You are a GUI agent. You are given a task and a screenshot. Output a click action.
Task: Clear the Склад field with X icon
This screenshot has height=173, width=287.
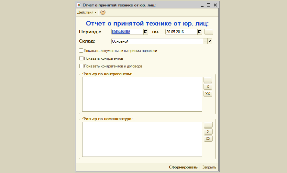click(210, 41)
